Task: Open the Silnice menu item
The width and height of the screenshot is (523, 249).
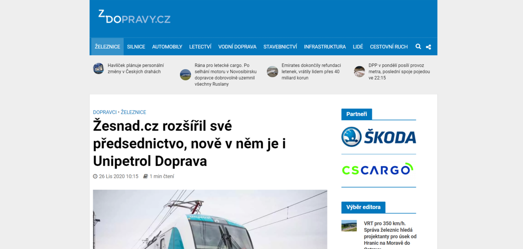Action: 136,47
